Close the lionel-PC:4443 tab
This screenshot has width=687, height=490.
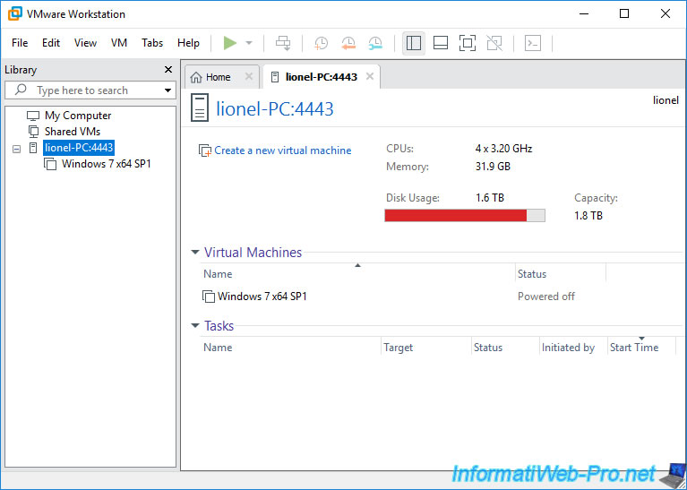[x=370, y=77]
